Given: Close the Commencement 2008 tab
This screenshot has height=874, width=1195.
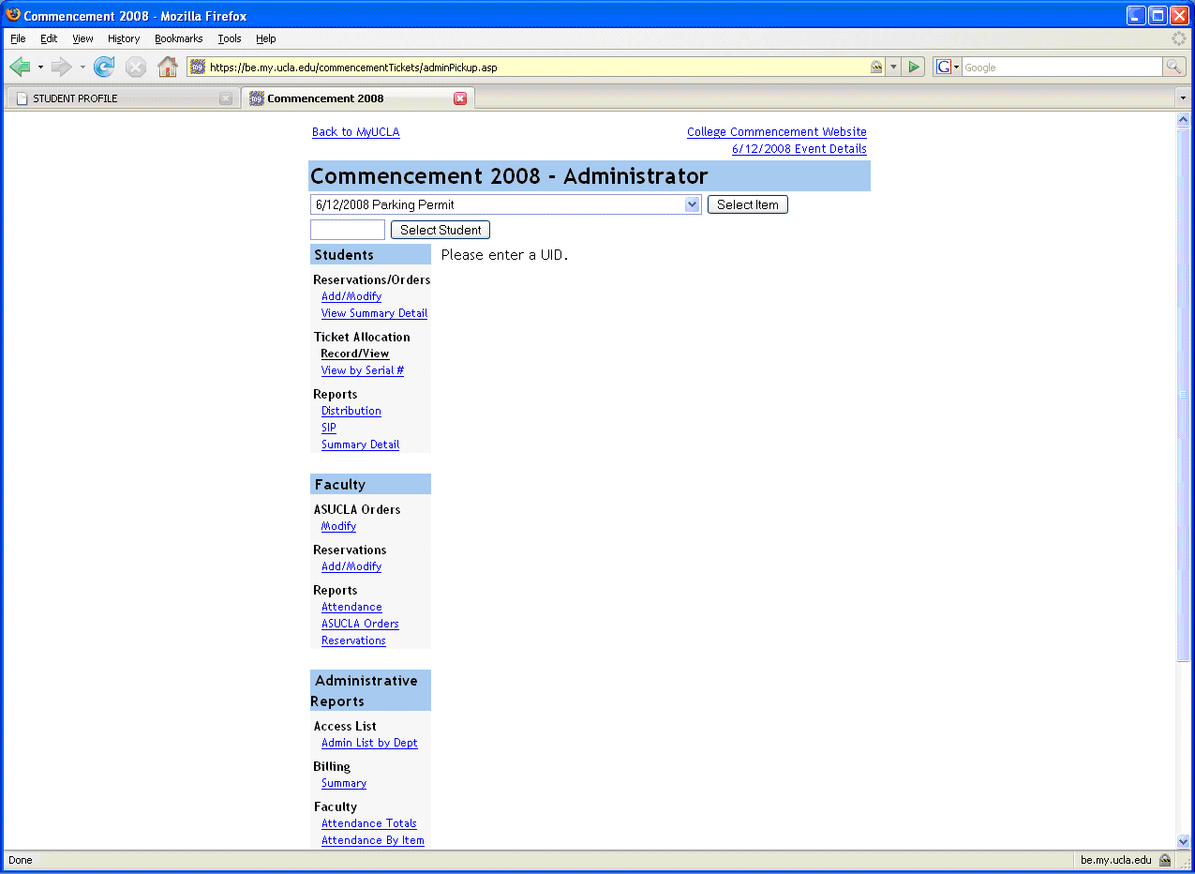Looking at the screenshot, I should tap(460, 98).
